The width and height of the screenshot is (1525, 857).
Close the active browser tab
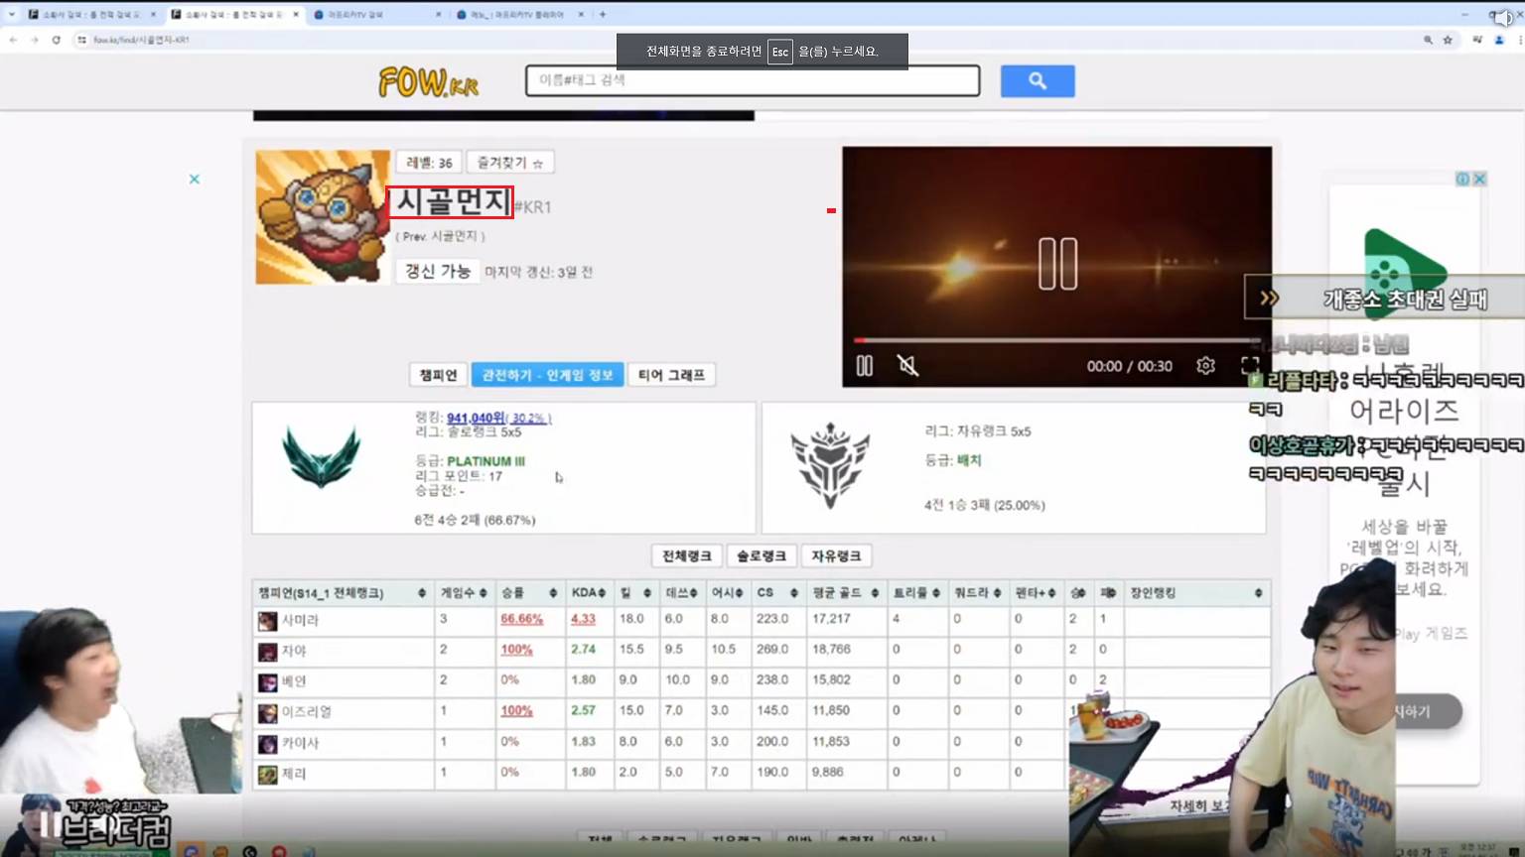(x=296, y=15)
